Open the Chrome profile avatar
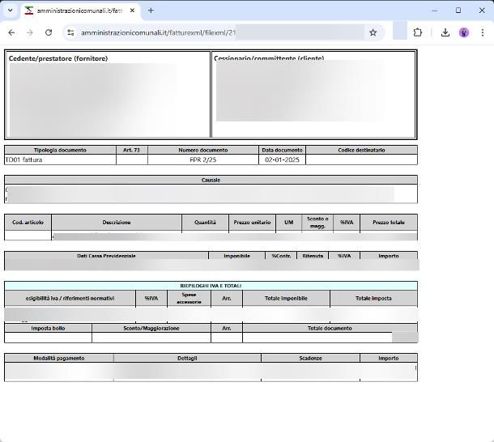The image size is (494, 442). [464, 32]
